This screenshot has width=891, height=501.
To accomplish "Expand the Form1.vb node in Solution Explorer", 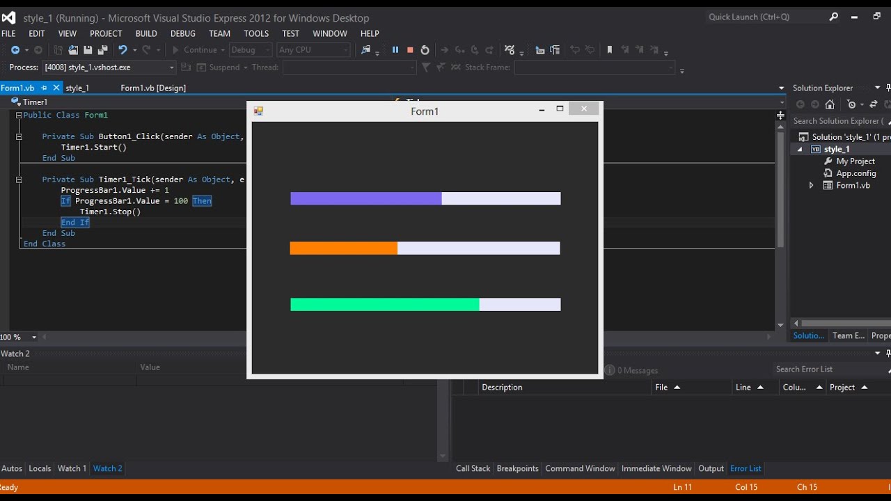I will (x=811, y=186).
